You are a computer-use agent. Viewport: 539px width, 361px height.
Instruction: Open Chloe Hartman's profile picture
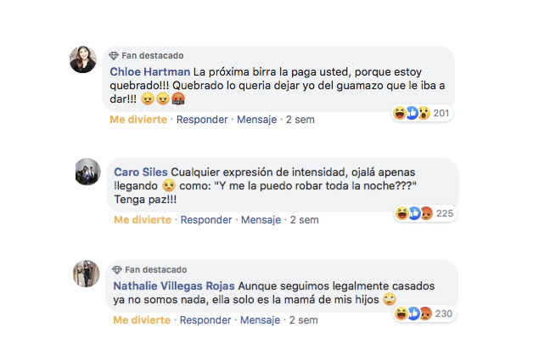click(83, 59)
